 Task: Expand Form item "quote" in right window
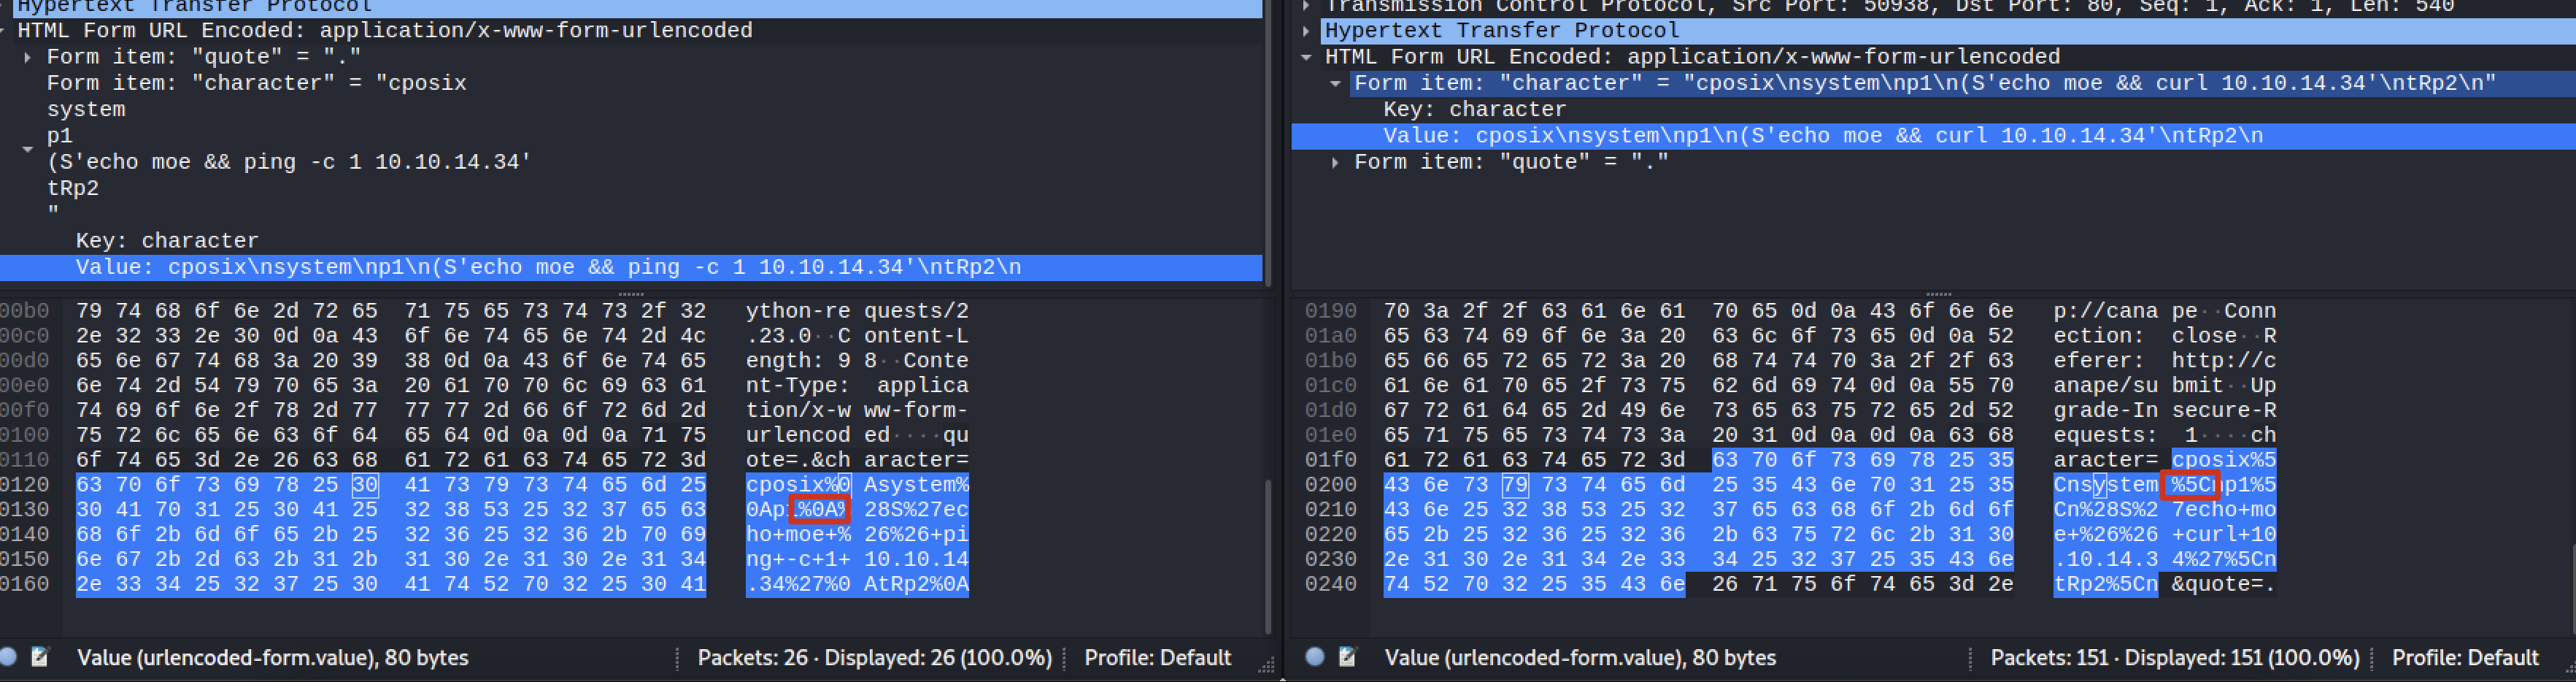click(x=1337, y=161)
